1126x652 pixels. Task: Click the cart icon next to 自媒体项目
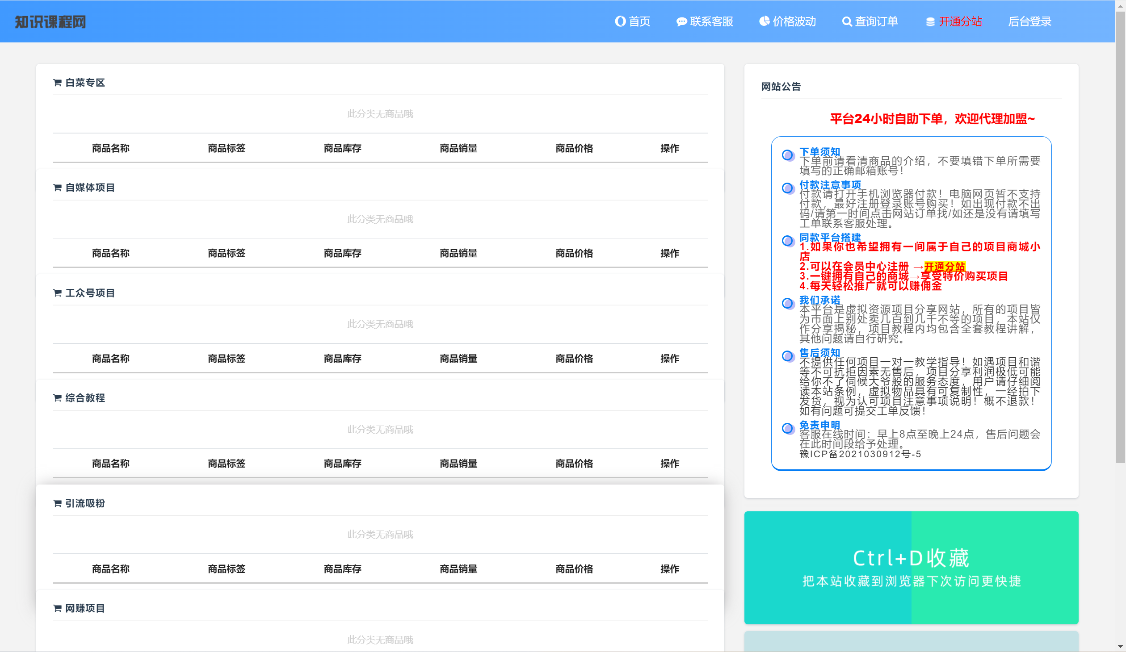(x=57, y=188)
